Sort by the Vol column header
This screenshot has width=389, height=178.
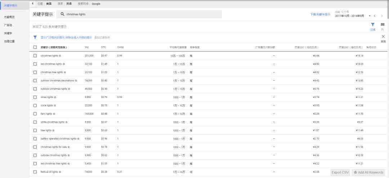pos(86,47)
